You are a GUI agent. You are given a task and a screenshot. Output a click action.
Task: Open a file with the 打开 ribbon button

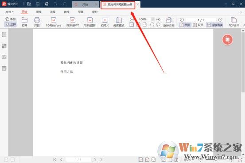coord(24,22)
